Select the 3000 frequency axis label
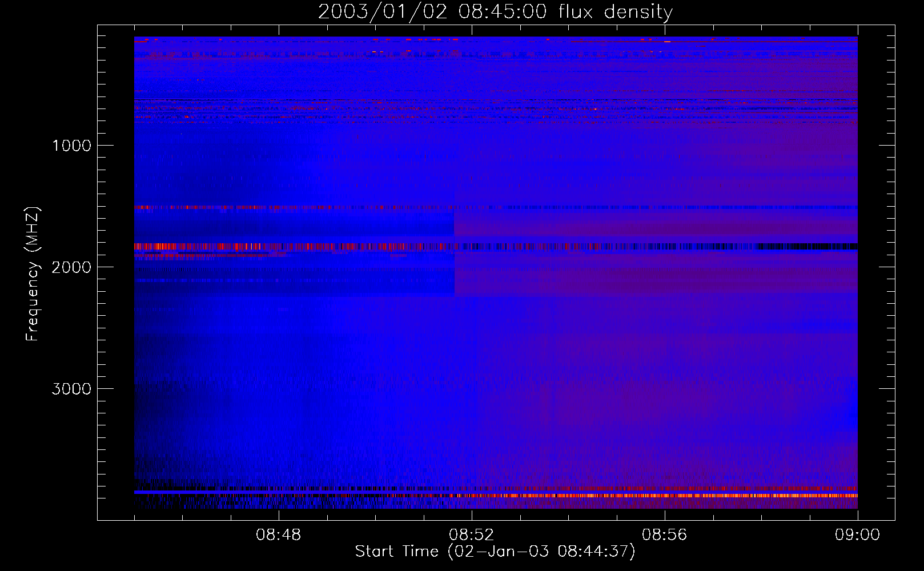This screenshot has width=924, height=571. 71,389
